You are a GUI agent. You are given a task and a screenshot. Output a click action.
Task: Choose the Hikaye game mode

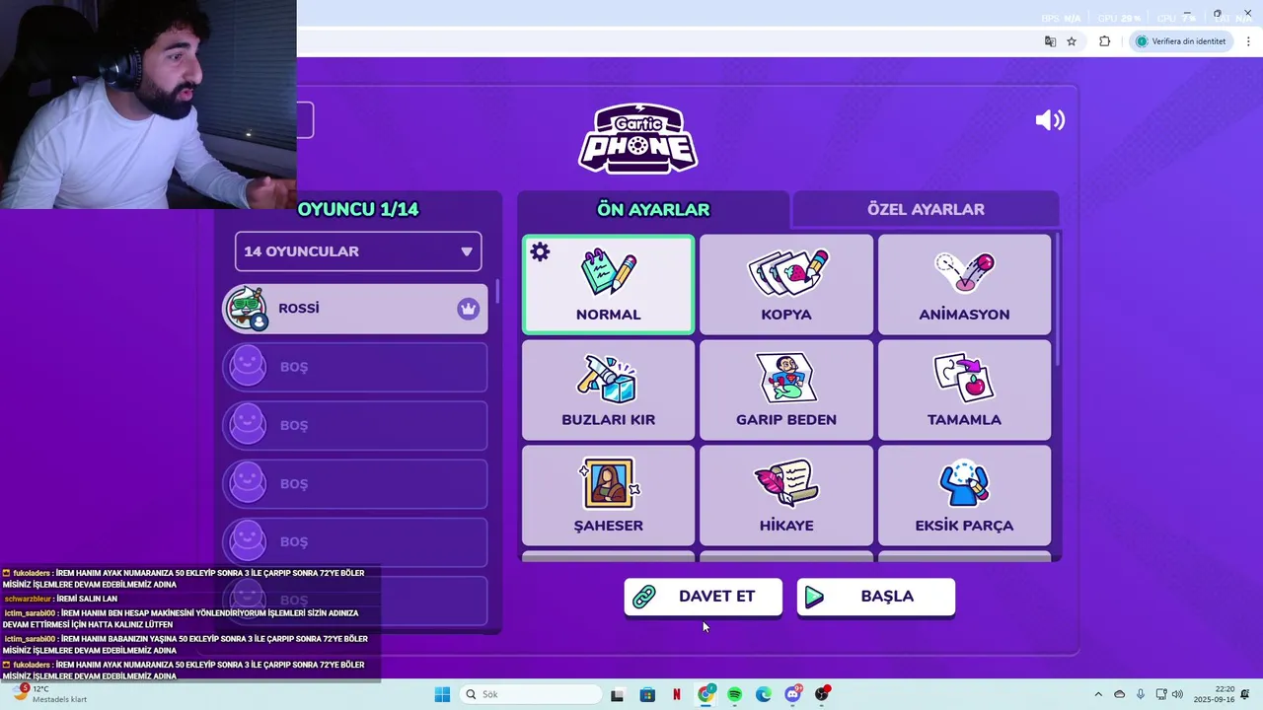786,496
